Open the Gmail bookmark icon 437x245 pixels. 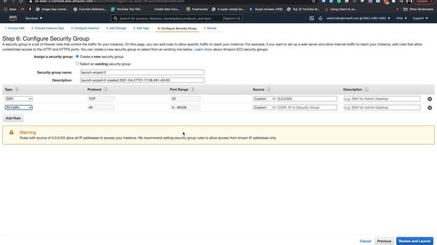point(23,9)
